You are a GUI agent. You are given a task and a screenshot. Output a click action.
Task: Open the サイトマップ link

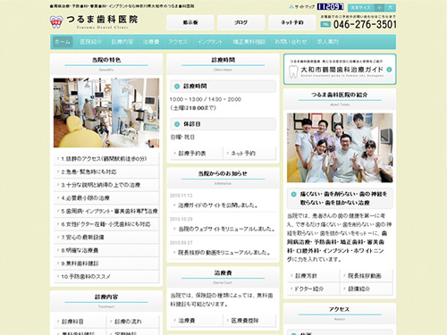(304, 7)
